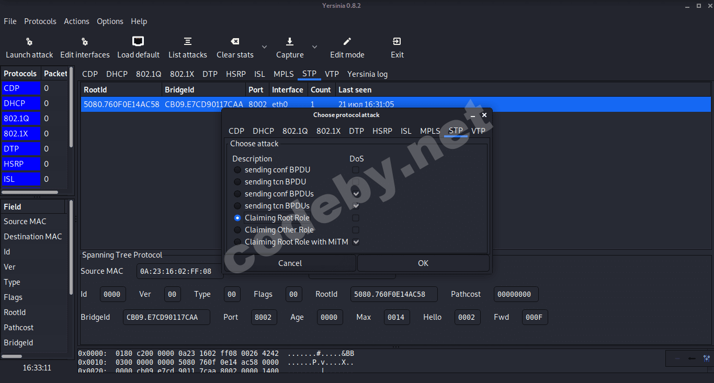Expand the Capture dropdown arrow
714x383 pixels.
(314, 47)
